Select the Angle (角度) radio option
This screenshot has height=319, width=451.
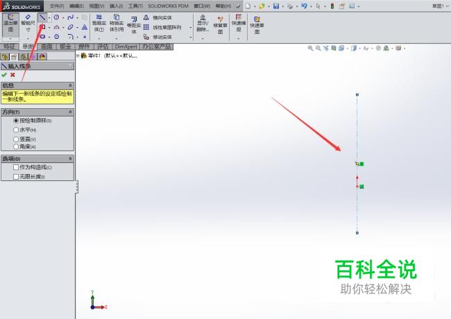pyautogui.click(x=16, y=146)
